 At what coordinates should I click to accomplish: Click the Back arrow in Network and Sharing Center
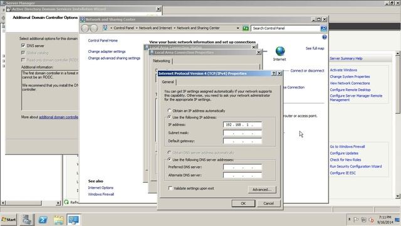[x=85, y=28]
